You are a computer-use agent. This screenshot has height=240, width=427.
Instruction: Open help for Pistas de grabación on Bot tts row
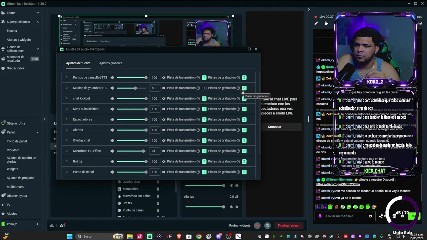[x=238, y=162]
